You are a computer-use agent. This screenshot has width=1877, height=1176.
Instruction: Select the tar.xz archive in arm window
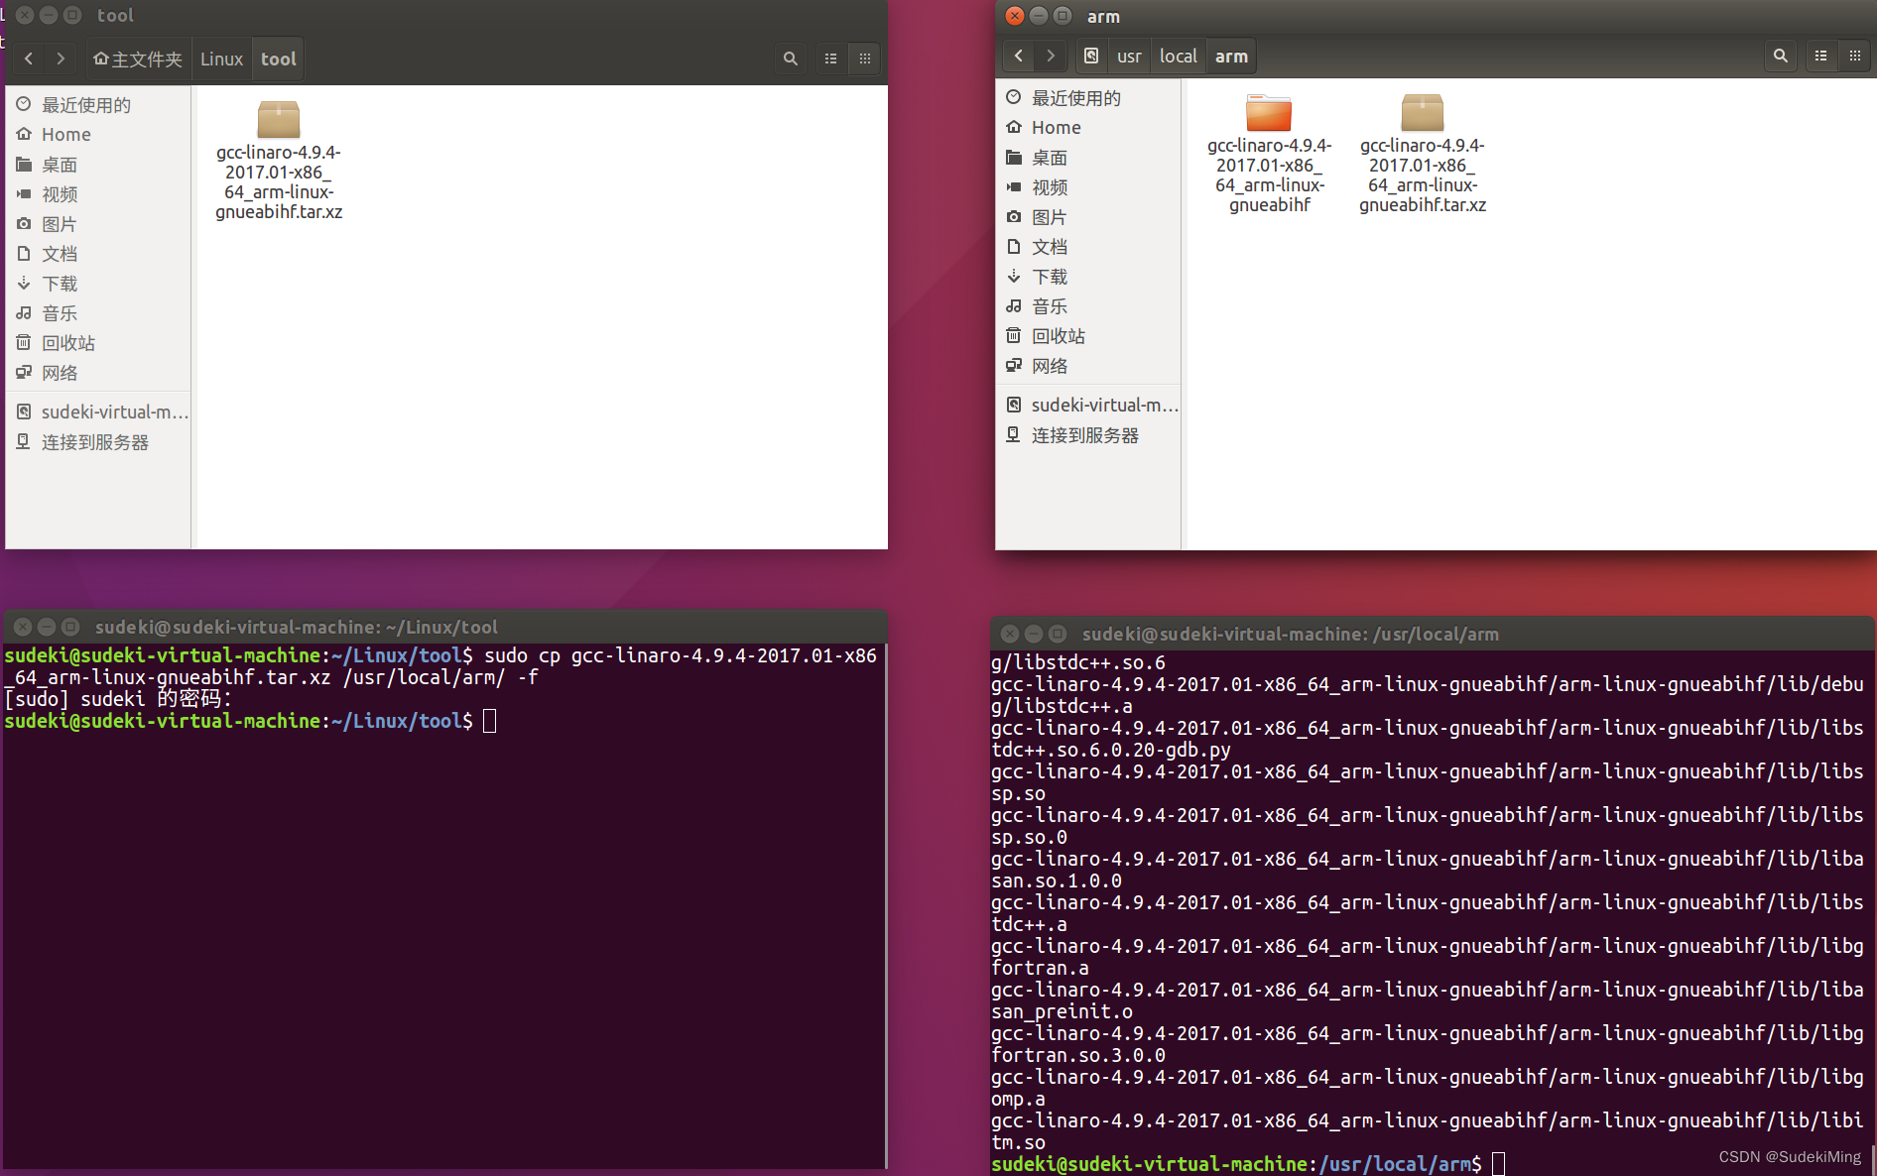[1423, 154]
